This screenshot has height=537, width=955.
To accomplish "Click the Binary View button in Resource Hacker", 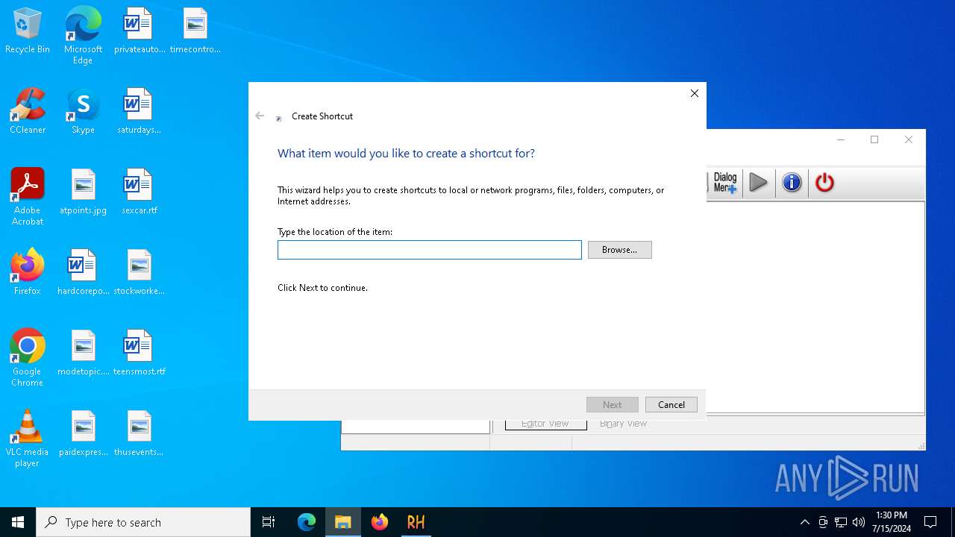I will click(x=623, y=424).
